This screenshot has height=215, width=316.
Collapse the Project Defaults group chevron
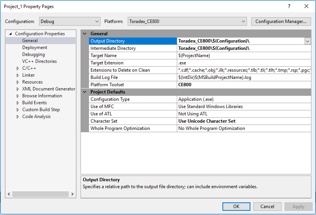[85, 92]
